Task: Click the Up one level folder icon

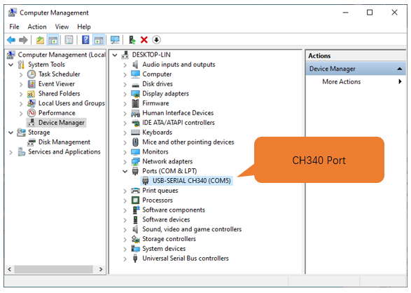Action: pos(40,40)
